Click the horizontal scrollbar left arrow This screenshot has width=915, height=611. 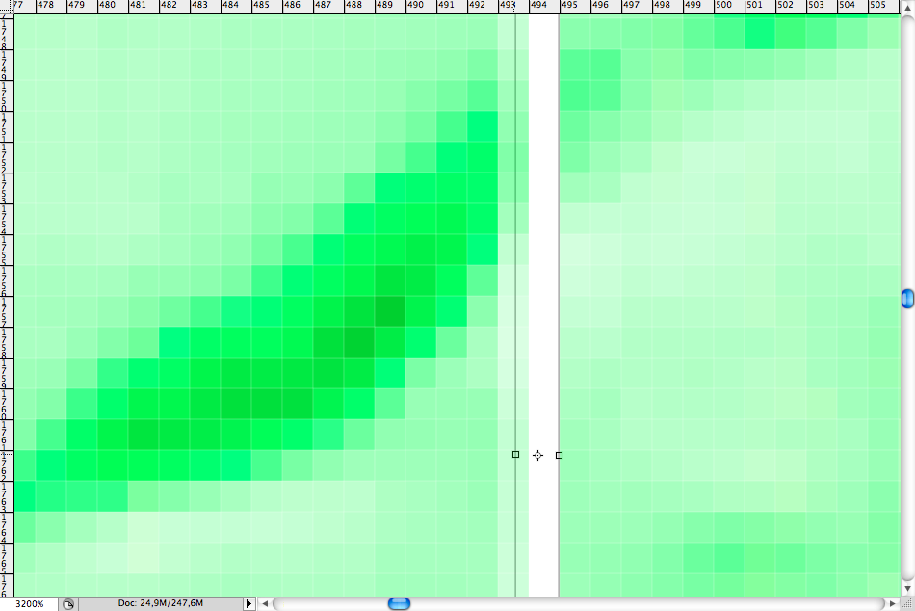[266, 603]
